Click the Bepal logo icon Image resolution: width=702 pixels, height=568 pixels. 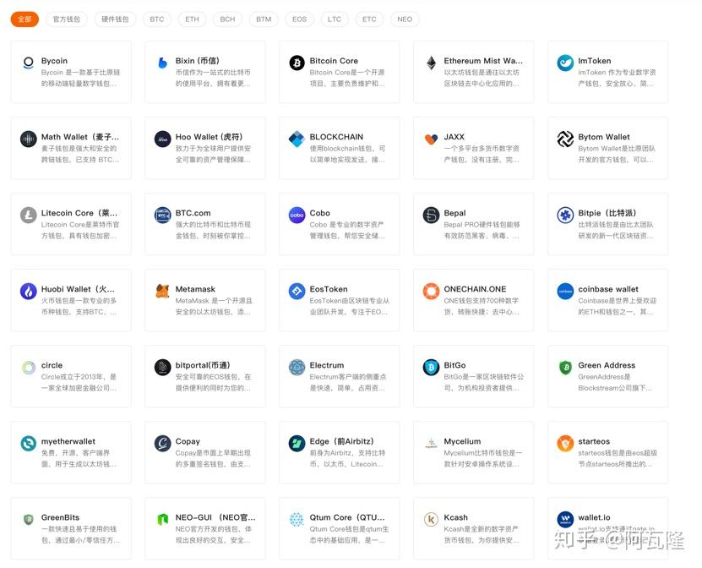[431, 215]
